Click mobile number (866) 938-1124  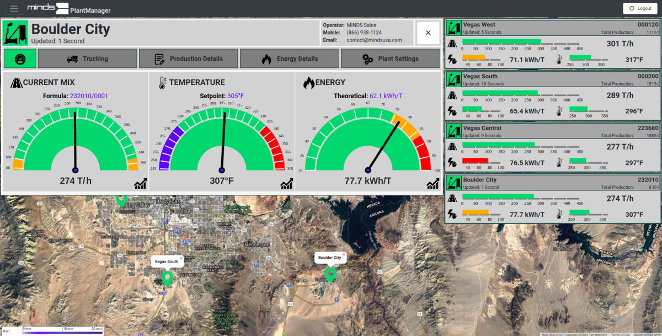tap(364, 33)
